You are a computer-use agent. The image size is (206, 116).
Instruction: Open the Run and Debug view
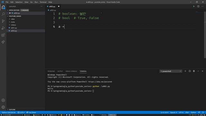pyautogui.click(x=3, y=28)
